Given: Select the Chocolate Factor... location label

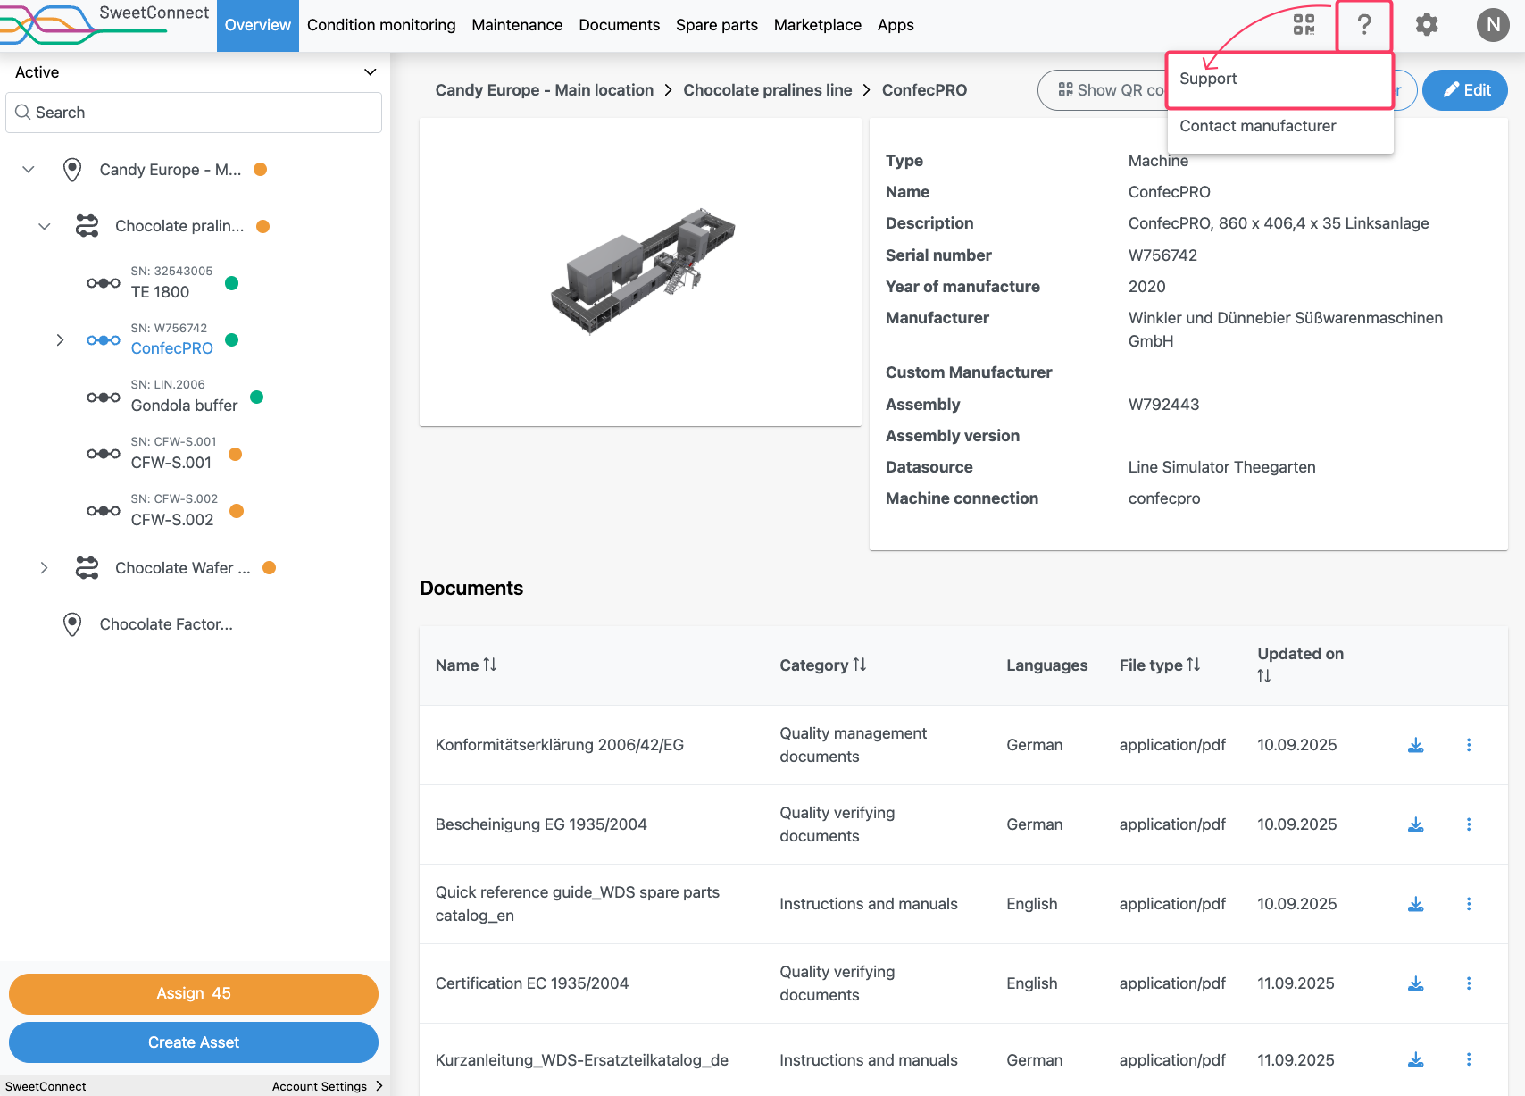Looking at the screenshot, I should coord(166,624).
